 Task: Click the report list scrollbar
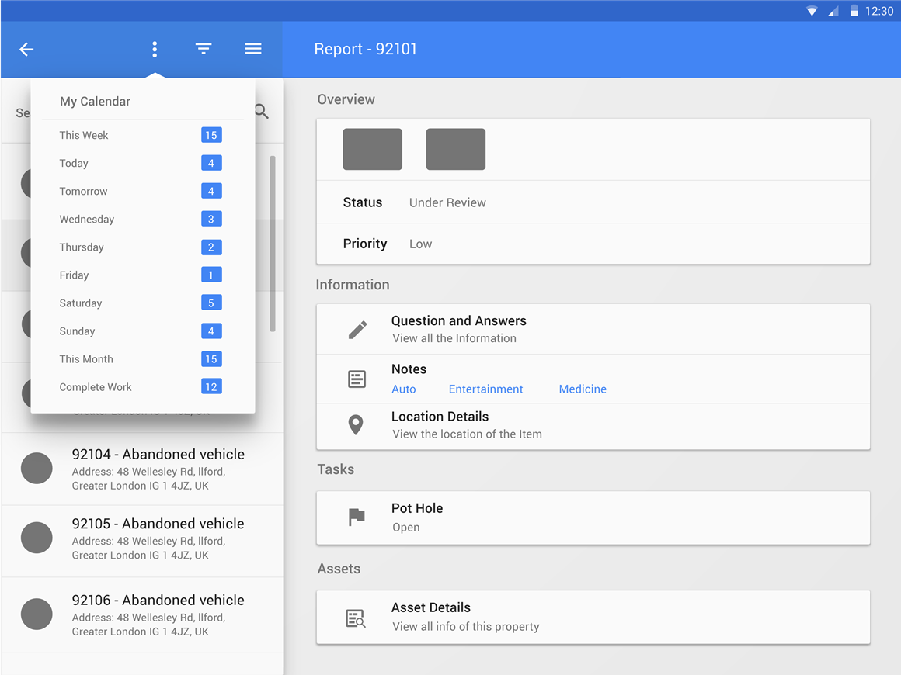(273, 244)
